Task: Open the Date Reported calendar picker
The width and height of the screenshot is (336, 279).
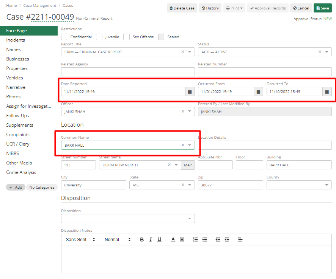Action: click(x=190, y=91)
